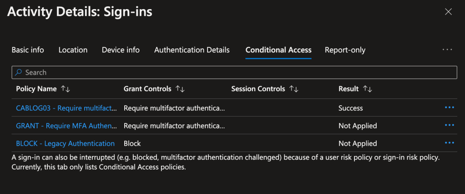
Task: Open the Report-only tab
Action: (345, 50)
